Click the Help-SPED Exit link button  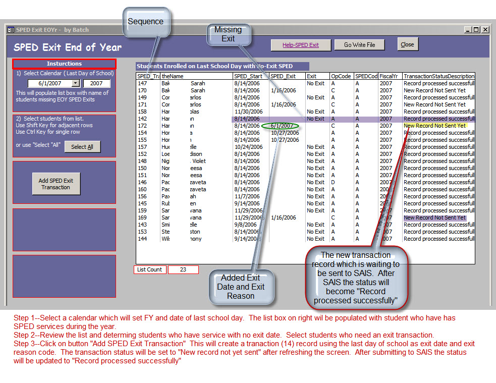301,45
